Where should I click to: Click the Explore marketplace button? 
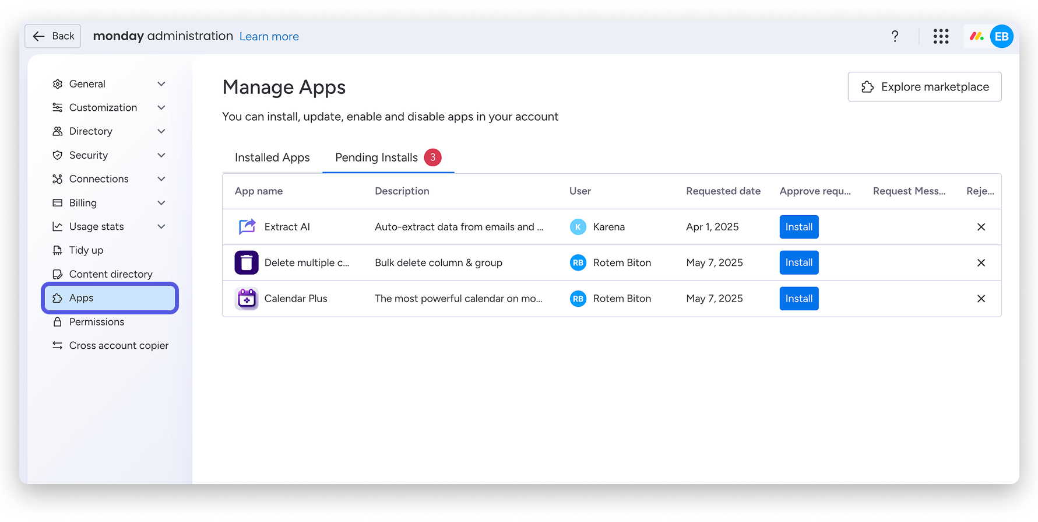click(x=924, y=87)
